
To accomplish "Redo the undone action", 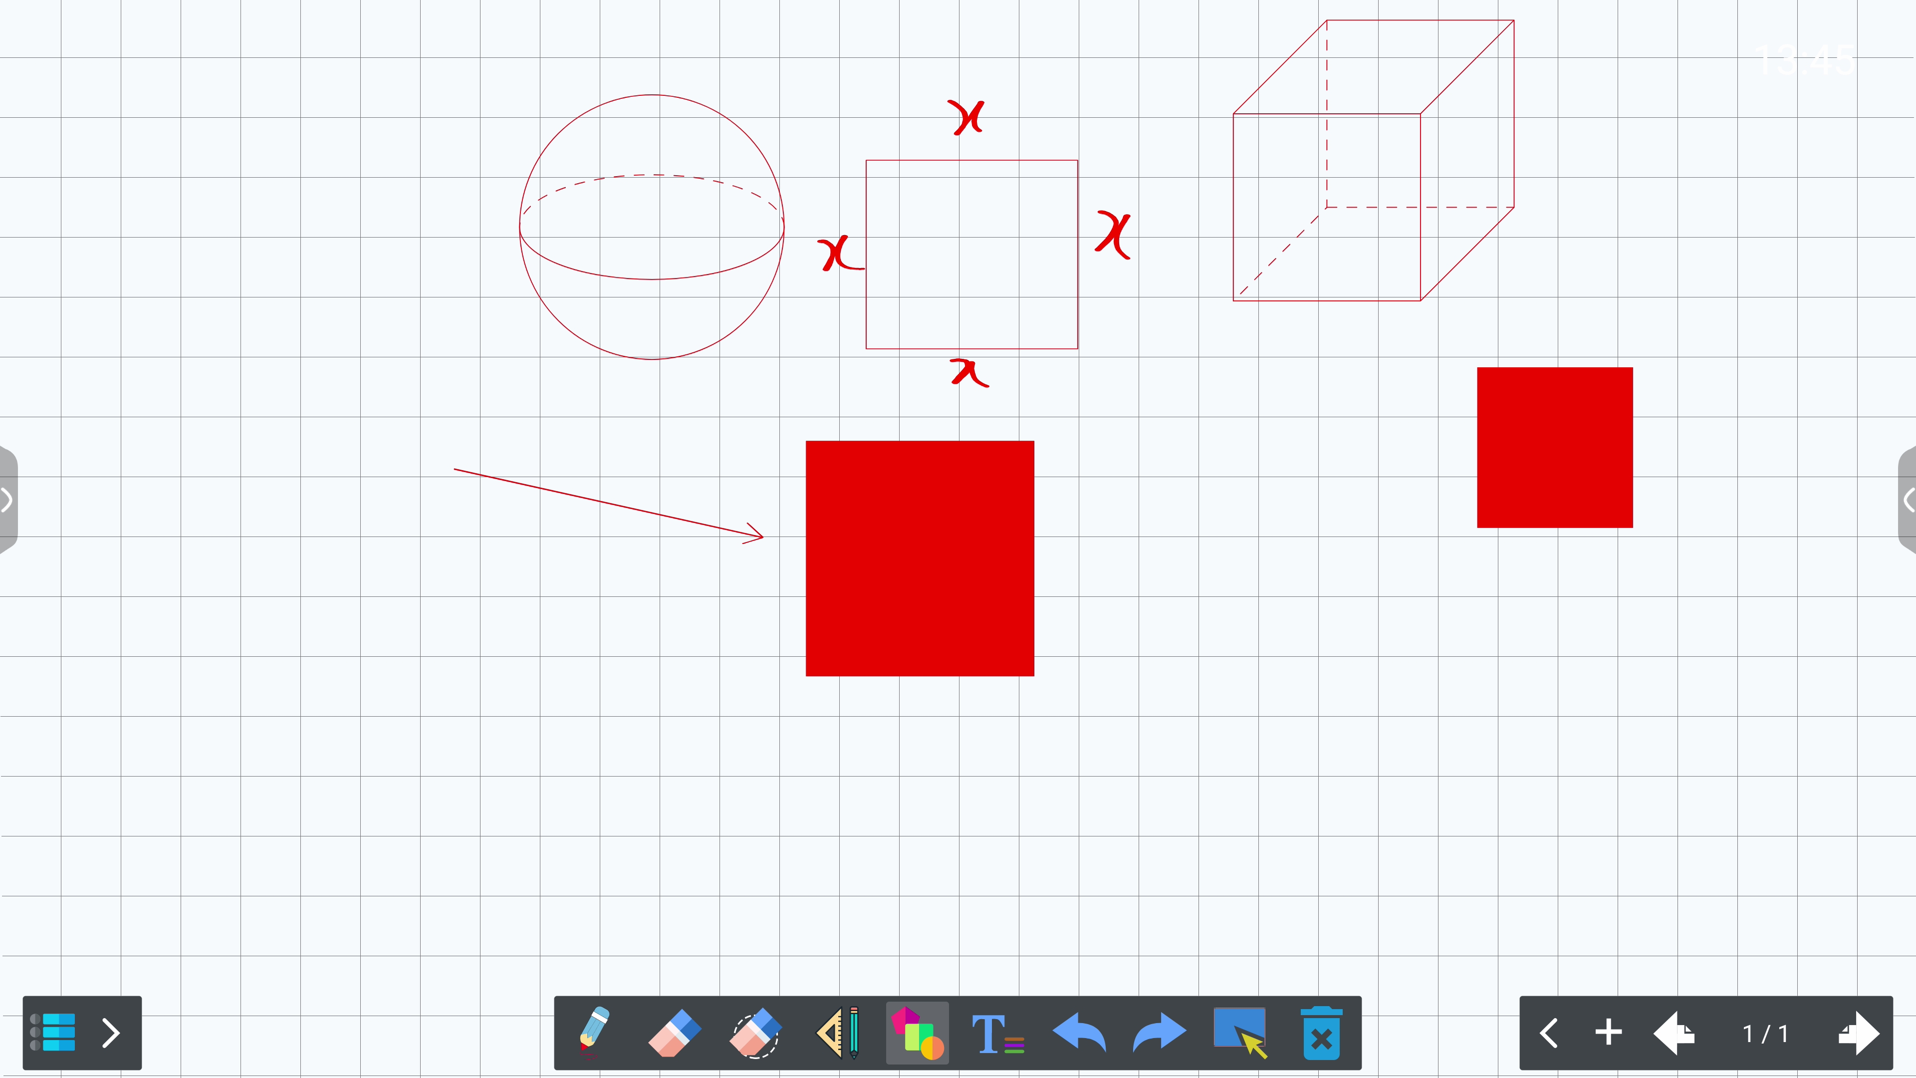I will (1159, 1032).
